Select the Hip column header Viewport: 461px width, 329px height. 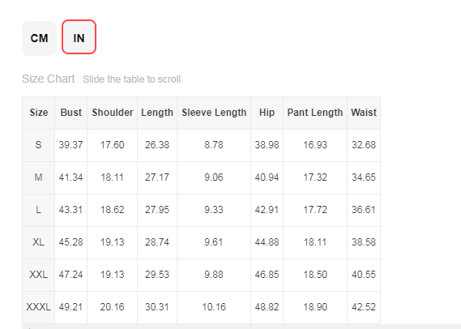pos(267,113)
